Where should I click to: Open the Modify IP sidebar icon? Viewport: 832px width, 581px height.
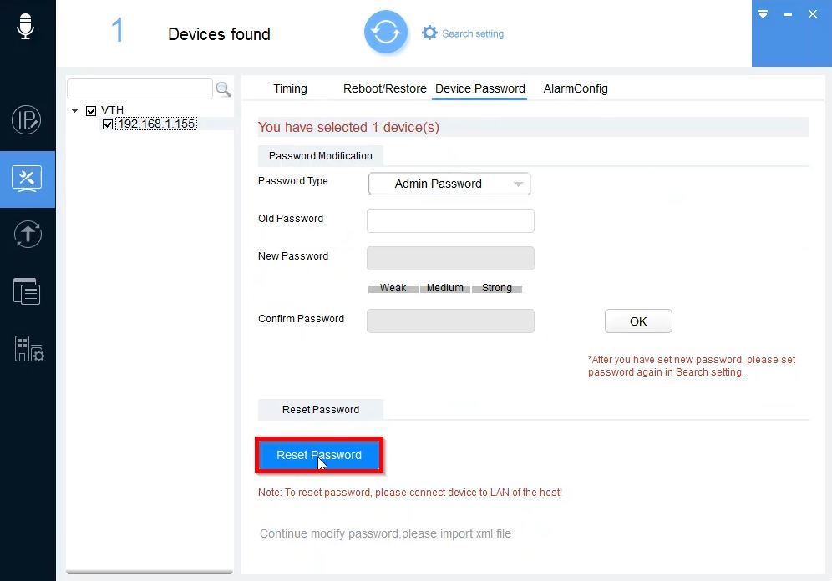pyautogui.click(x=27, y=120)
